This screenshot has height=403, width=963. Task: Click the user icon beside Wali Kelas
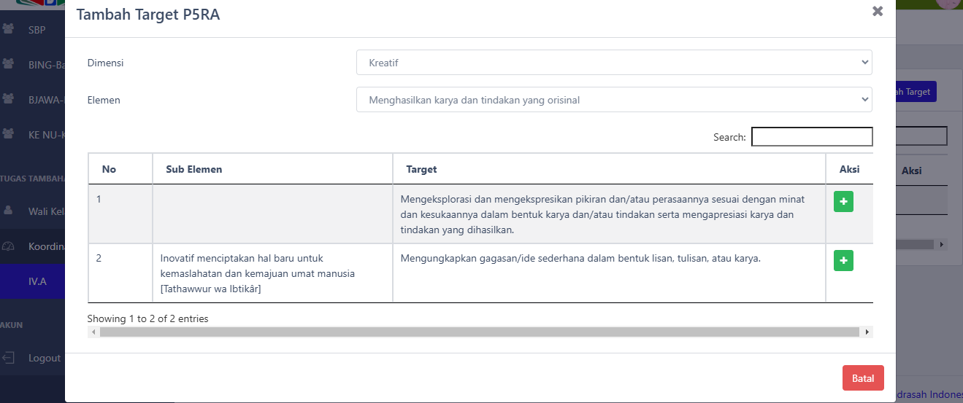click(x=9, y=211)
